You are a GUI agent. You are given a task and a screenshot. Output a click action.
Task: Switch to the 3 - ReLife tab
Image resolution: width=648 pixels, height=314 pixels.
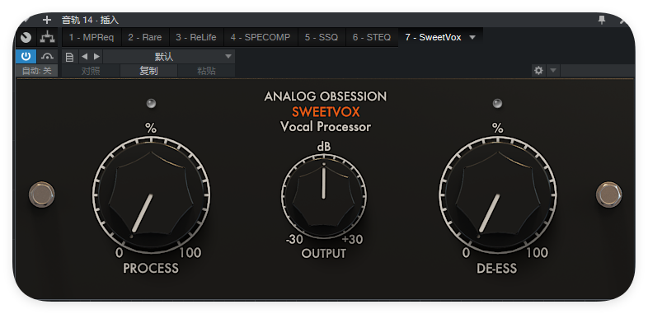196,38
